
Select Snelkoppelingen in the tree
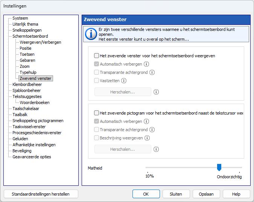coord(27,30)
